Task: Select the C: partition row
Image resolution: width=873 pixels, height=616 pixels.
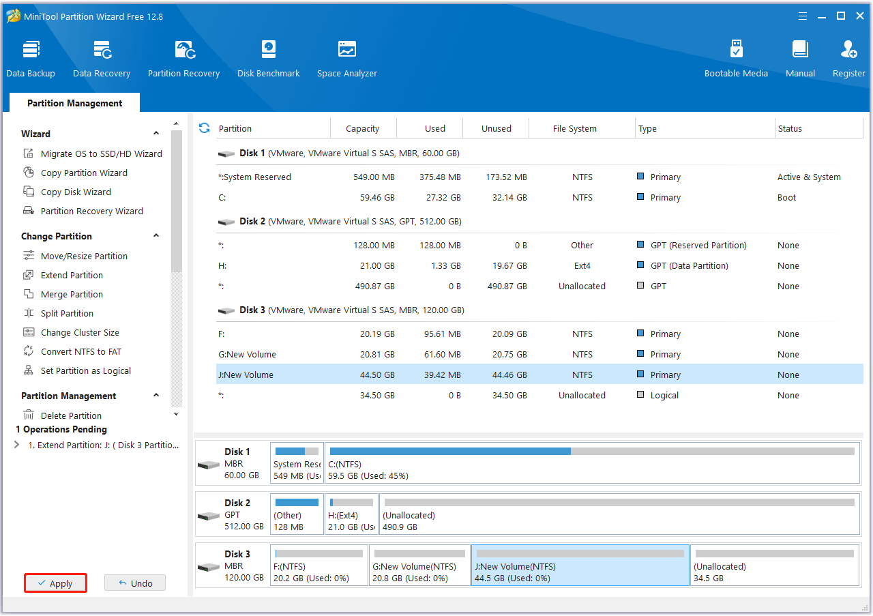Action: tap(539, 197)
